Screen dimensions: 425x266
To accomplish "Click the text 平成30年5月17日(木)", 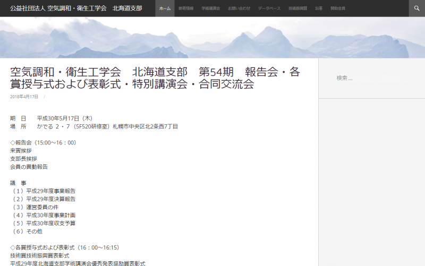I will coord(65,118).
